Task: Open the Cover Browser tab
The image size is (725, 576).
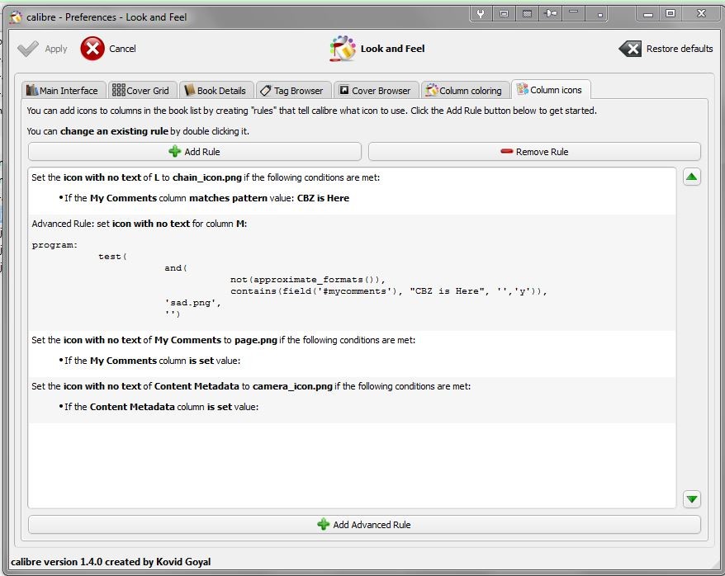Action: tap(376, 90)
